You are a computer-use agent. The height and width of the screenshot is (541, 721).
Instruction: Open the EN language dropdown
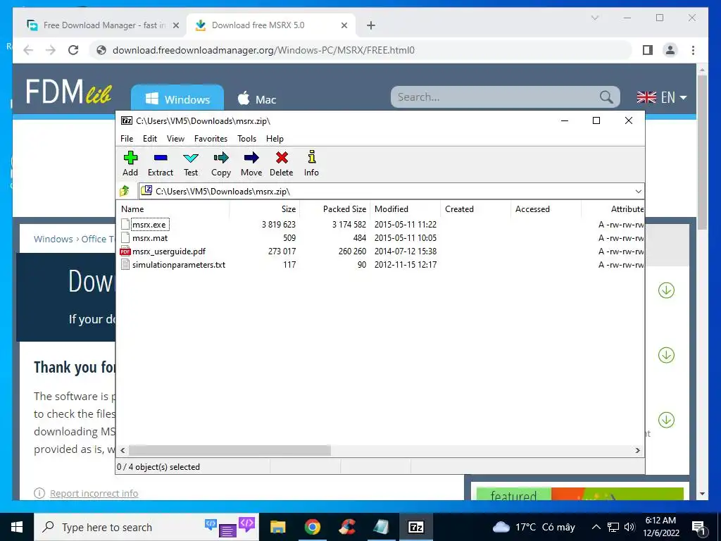[x=662, y=97]
